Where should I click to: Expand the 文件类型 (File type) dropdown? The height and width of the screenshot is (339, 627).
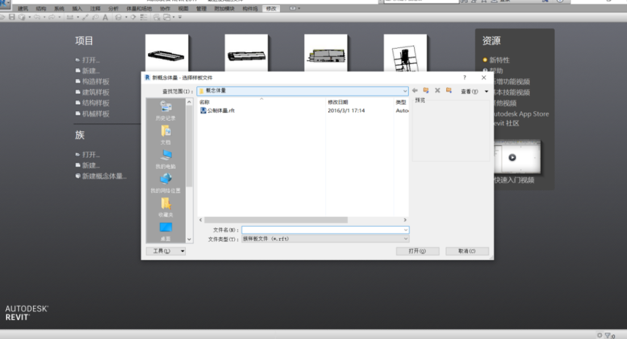click(x=406, y=239)
